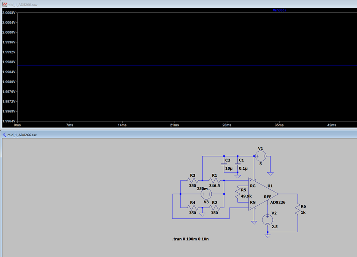Click the upper RG pin label
The width and height of the screenshot is (357, 257).
coord(253,186)
